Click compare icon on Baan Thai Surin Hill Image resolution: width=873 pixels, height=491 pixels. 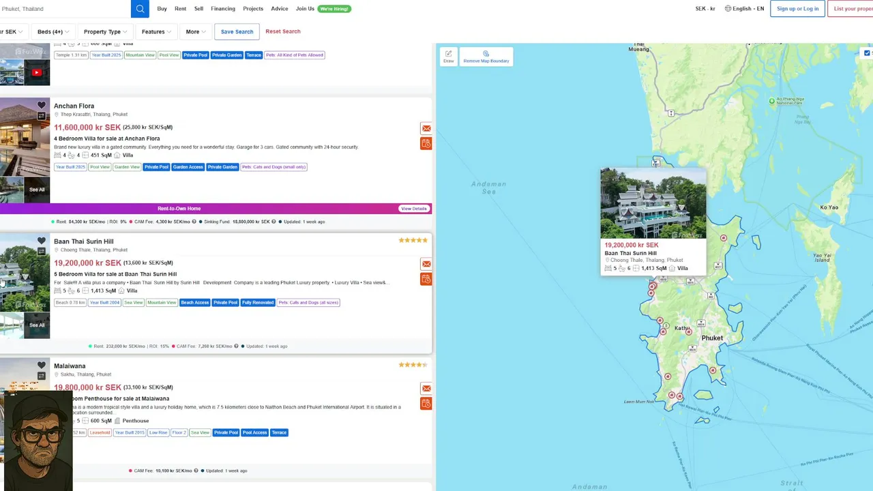(x=42, y=252)
